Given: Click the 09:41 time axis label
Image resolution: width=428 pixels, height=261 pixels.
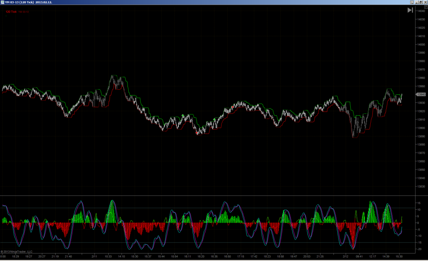Looking at the screenshot, I should (359, 256).
